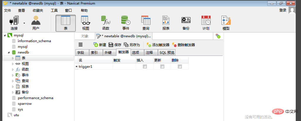
Task: Open the 用户 user manager
Action: (36, 23)
